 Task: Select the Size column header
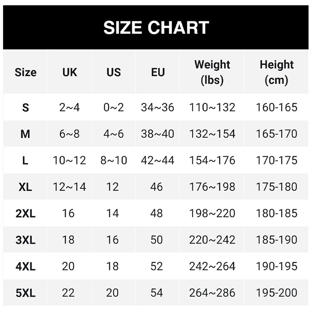click(x=26, y=72)
